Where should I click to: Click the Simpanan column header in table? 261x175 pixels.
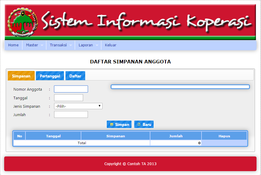pos(115,136)
